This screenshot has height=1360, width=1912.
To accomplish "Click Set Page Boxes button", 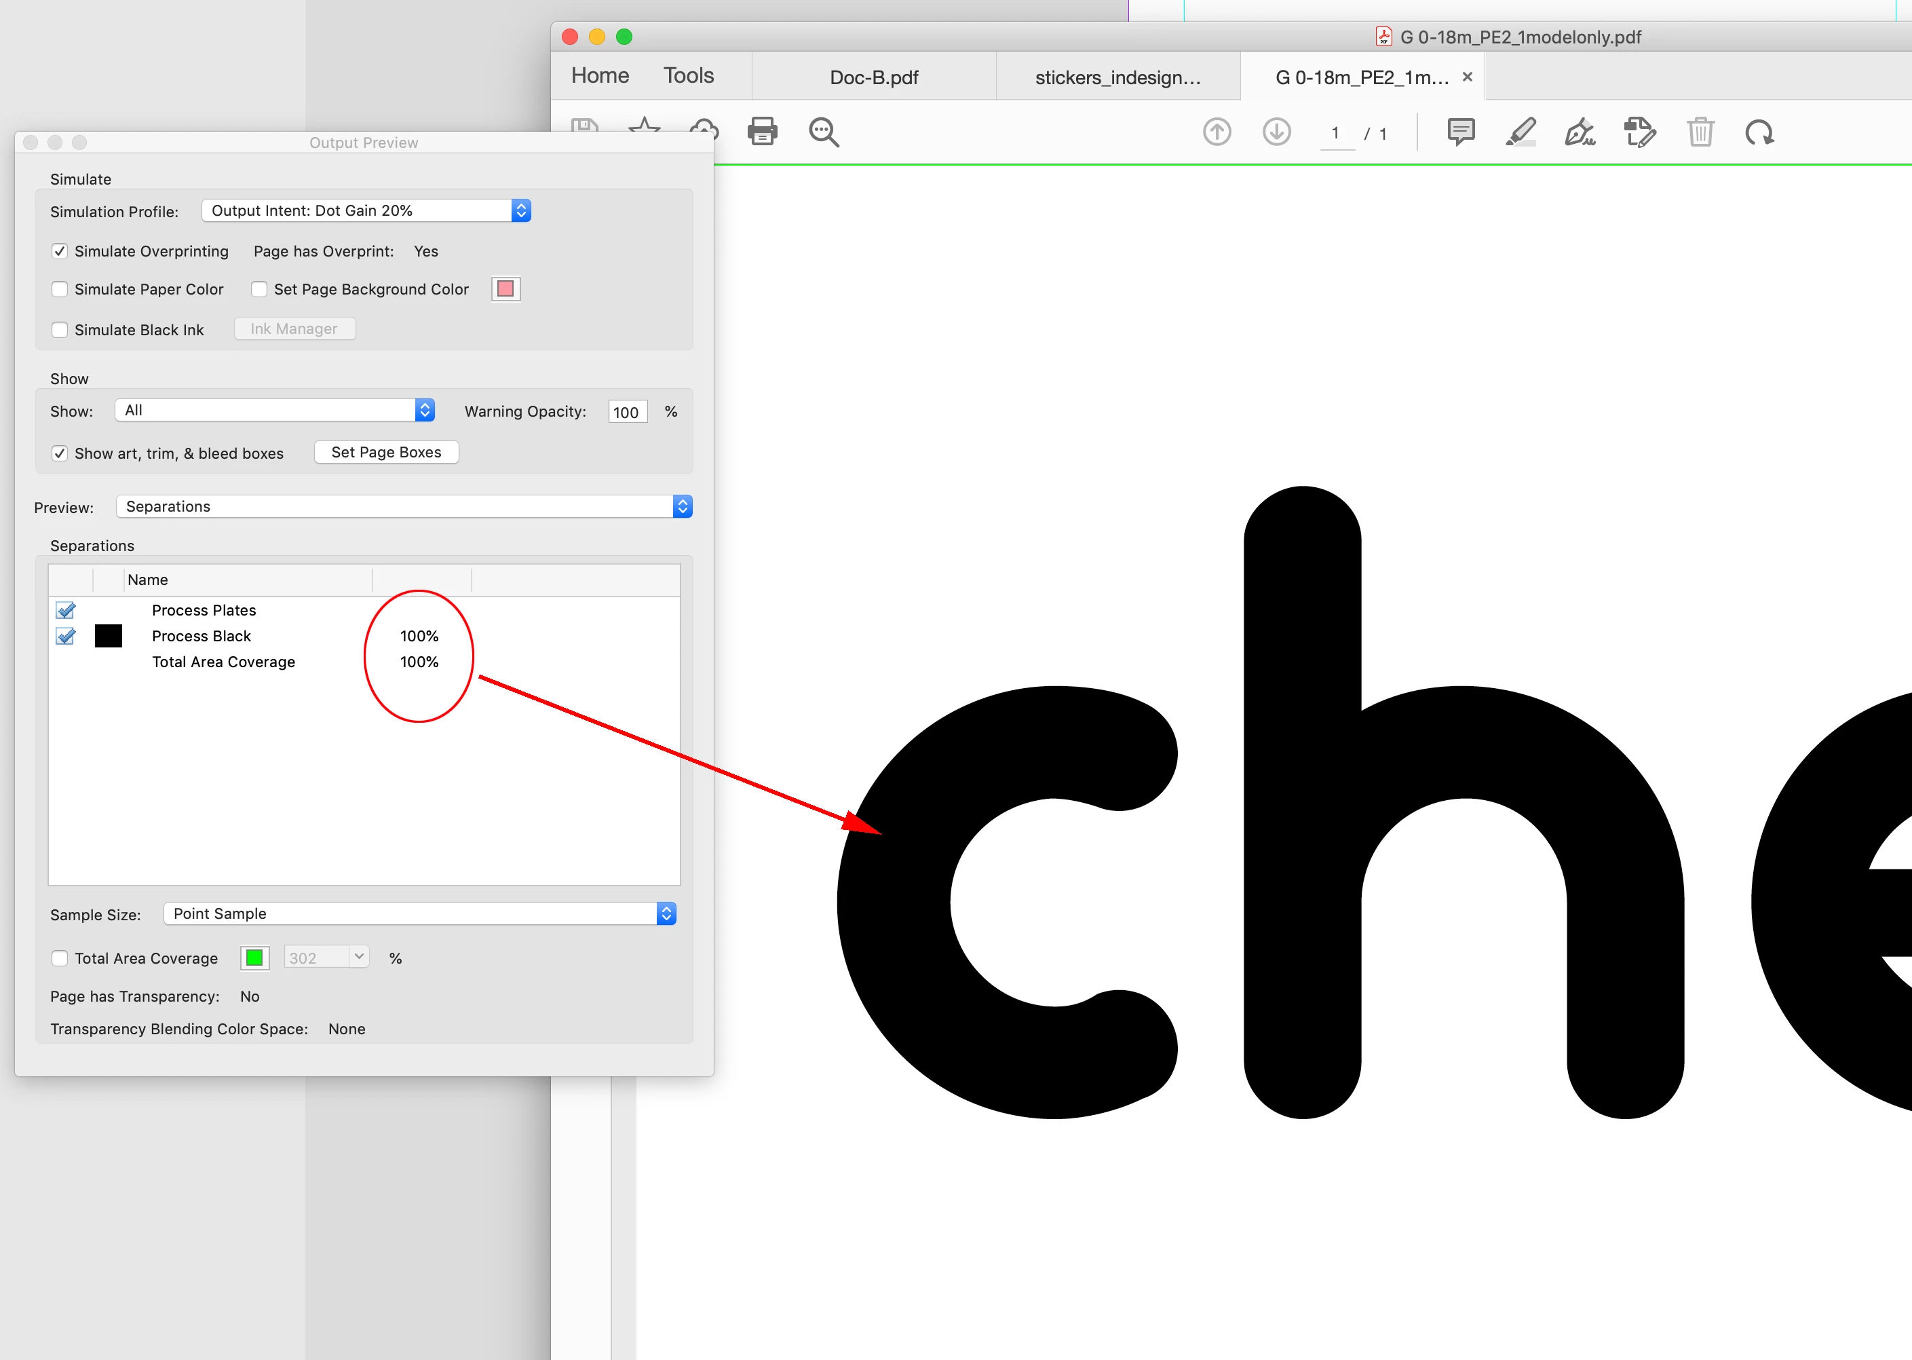I will tap(386, 452).
